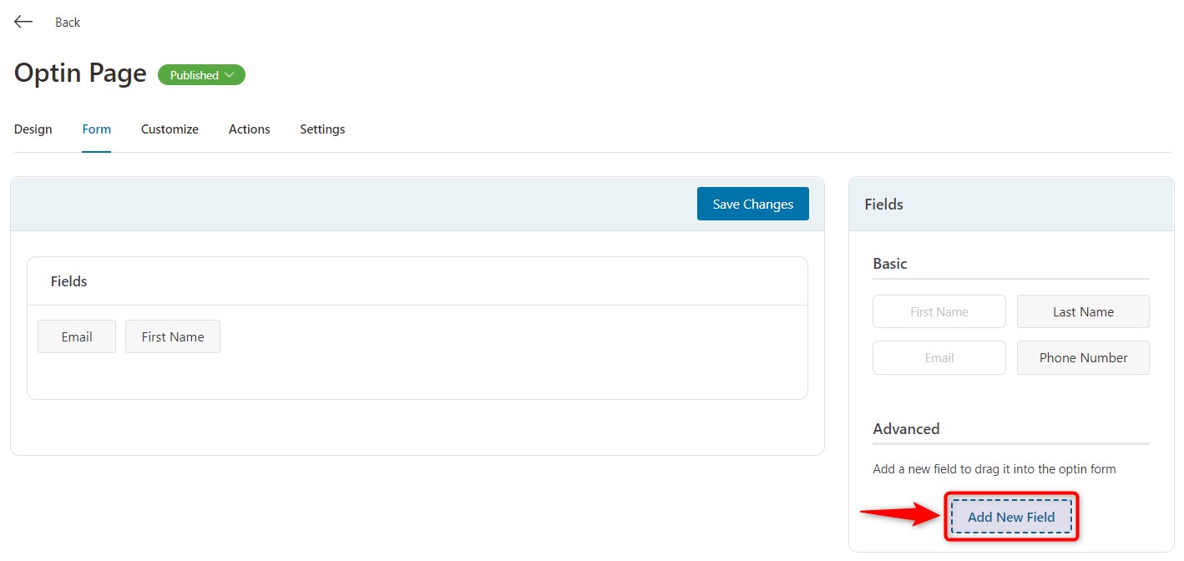This screenshot has width=1184, height=561.
Task: Click the Email field in Basic panel
Action: (x=939, y=357)
